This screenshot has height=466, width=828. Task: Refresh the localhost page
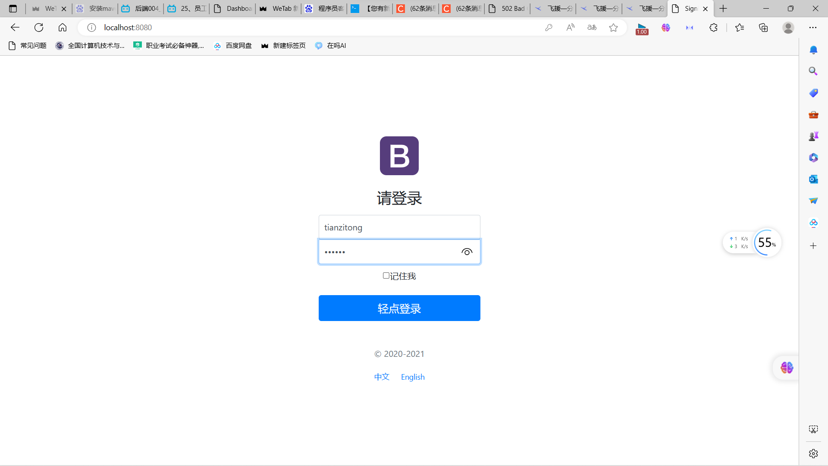(39, 28)
